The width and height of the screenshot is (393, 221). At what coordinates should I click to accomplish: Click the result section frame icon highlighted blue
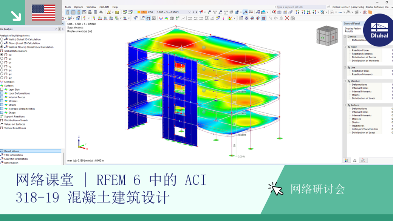click(148, 18)
